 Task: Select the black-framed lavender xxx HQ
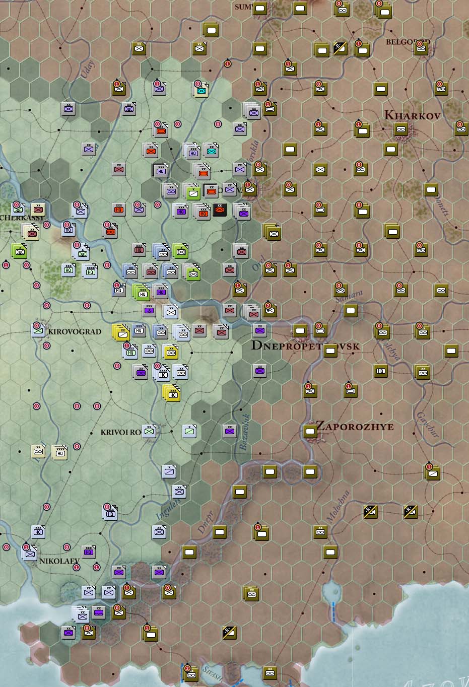coord(161,170)
